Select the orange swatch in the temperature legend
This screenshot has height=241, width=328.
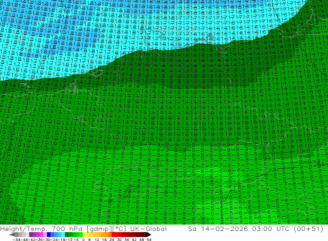tap(106, 234)
